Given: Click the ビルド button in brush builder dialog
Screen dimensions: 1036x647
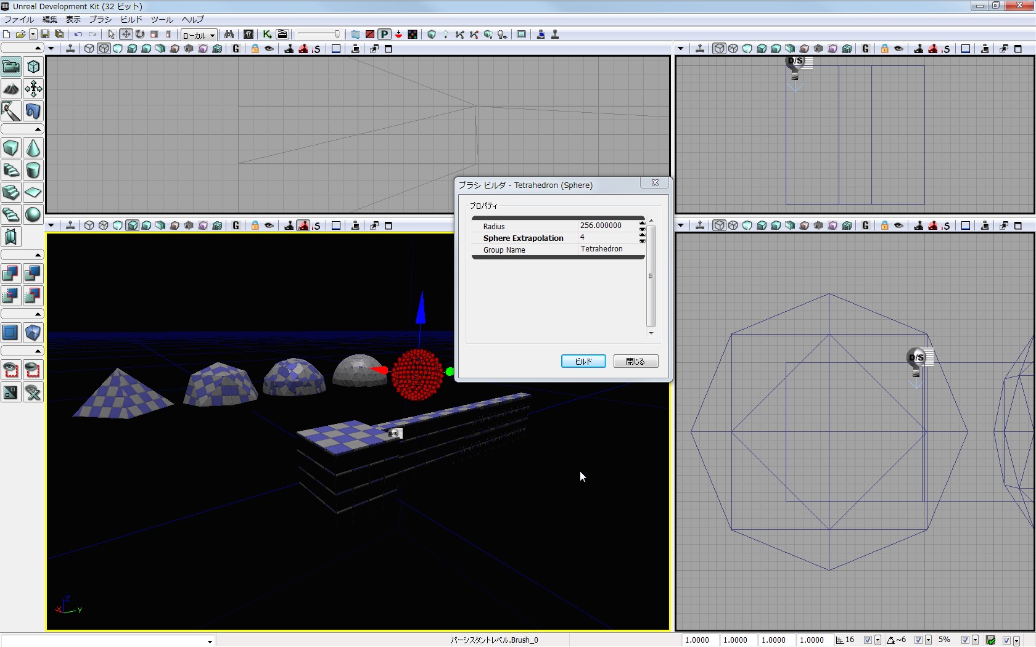Looking at the screenshot, I should (x=583, y=361).
